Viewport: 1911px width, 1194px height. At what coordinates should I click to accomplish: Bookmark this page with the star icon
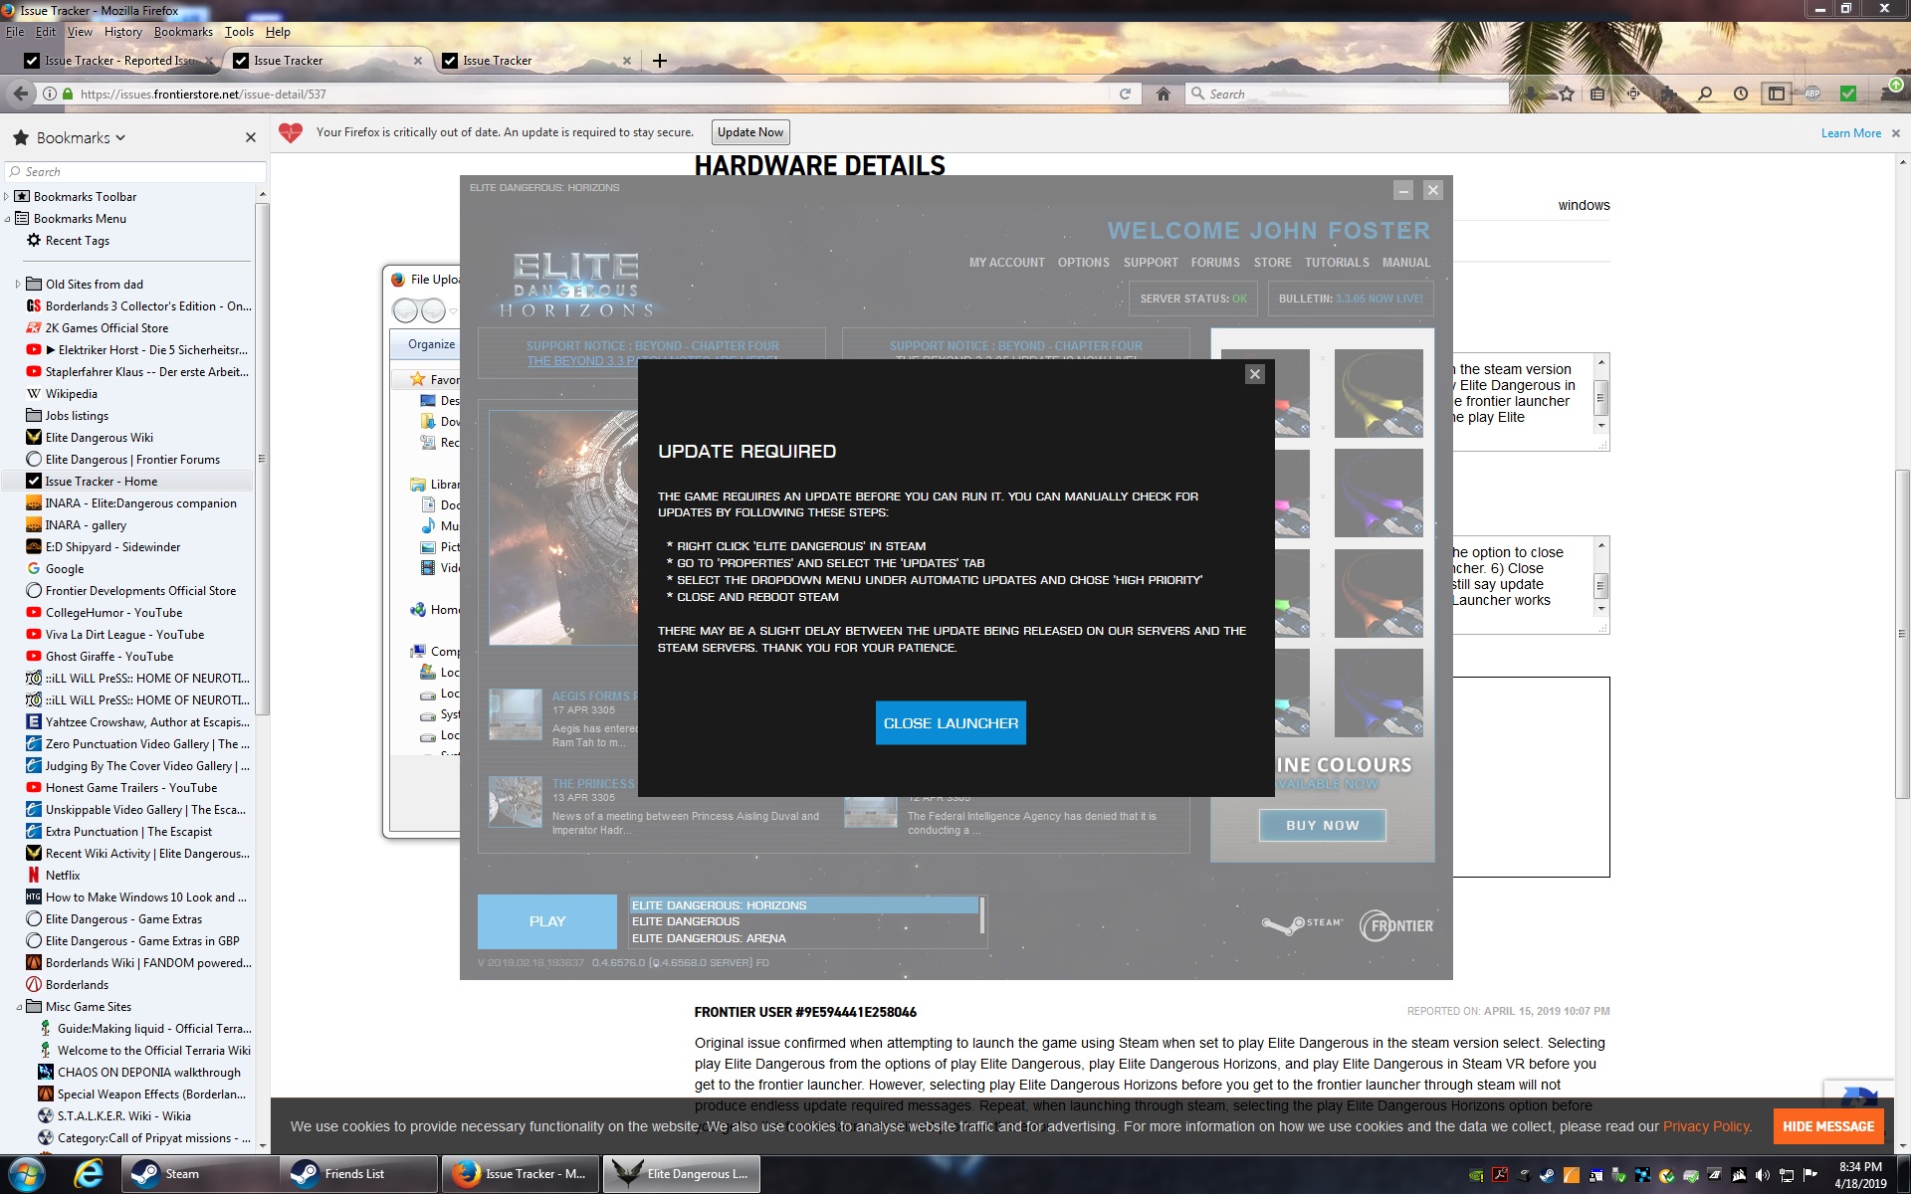[1567, 94]
